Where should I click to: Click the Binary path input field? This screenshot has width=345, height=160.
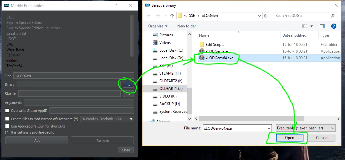[x=69, y=84]
